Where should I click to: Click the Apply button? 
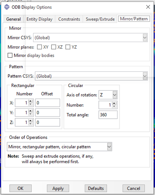[x=58, y=188]
